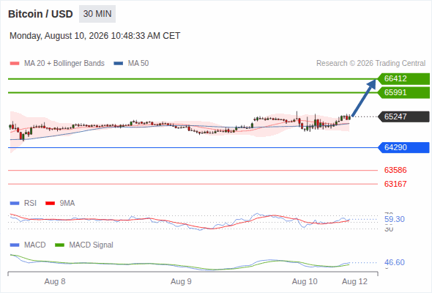
Task: Click the Bitcoin / USD title
Action: (x=40, y=14)
